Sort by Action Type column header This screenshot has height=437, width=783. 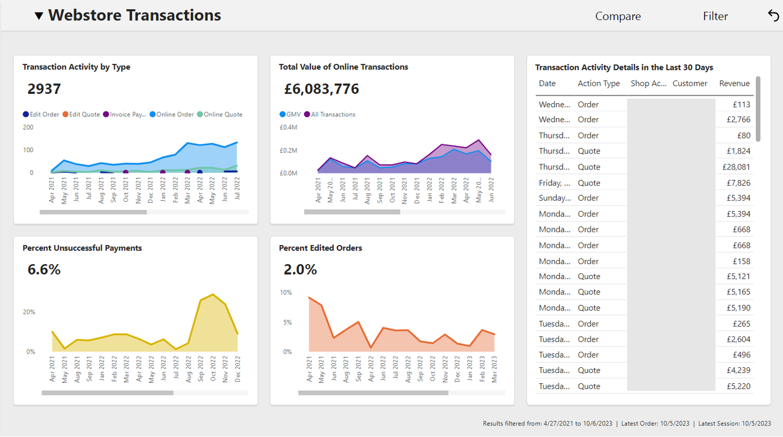point(598,84)
